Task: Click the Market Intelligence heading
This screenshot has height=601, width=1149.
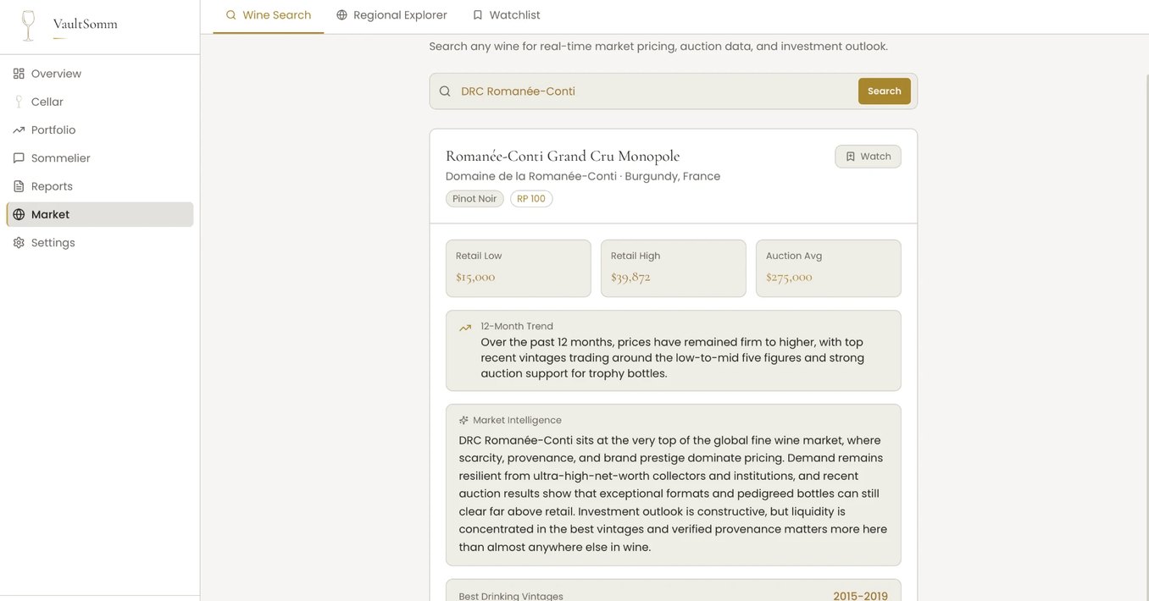Action: point(517,420)
